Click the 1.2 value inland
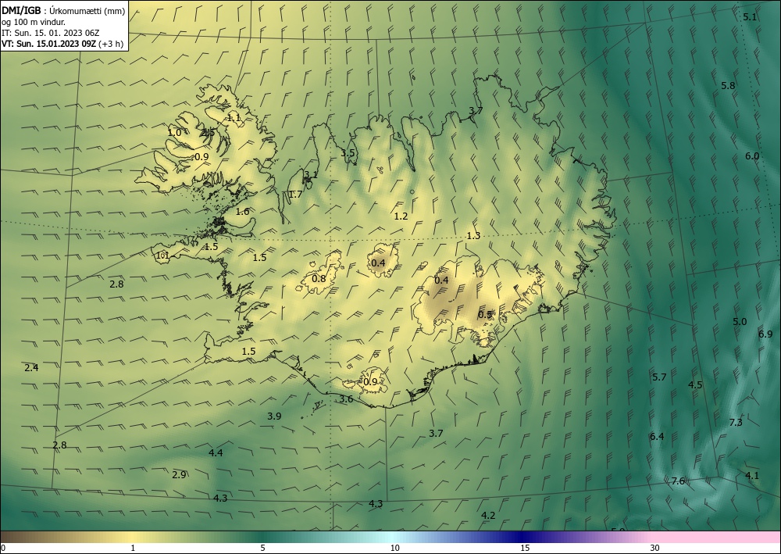 point(401,216)
